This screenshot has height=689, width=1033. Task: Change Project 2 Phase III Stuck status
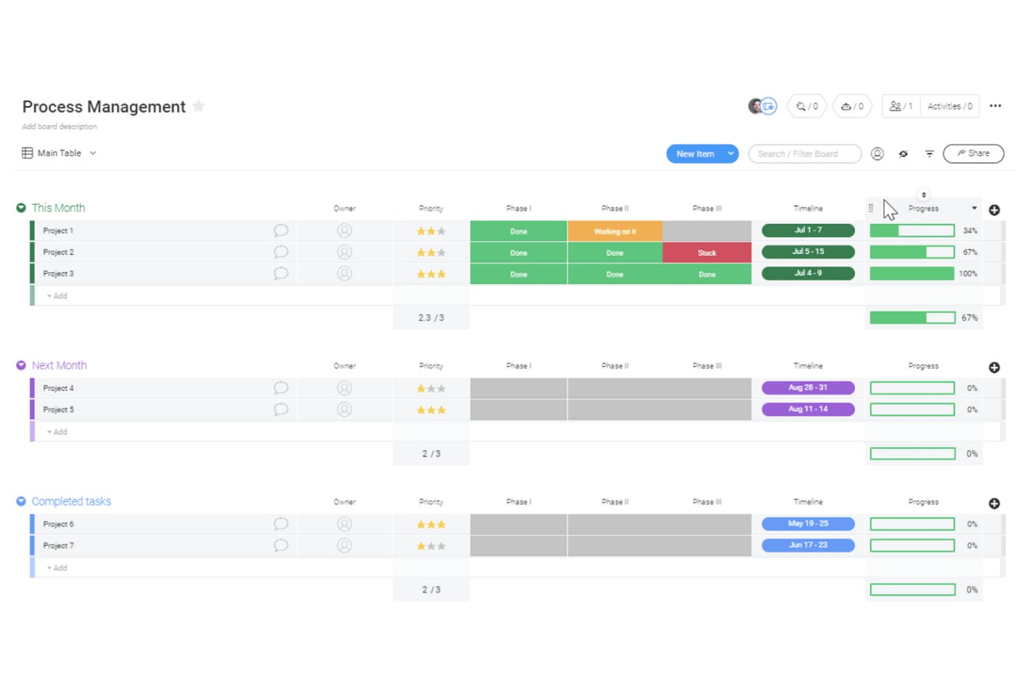707,253
